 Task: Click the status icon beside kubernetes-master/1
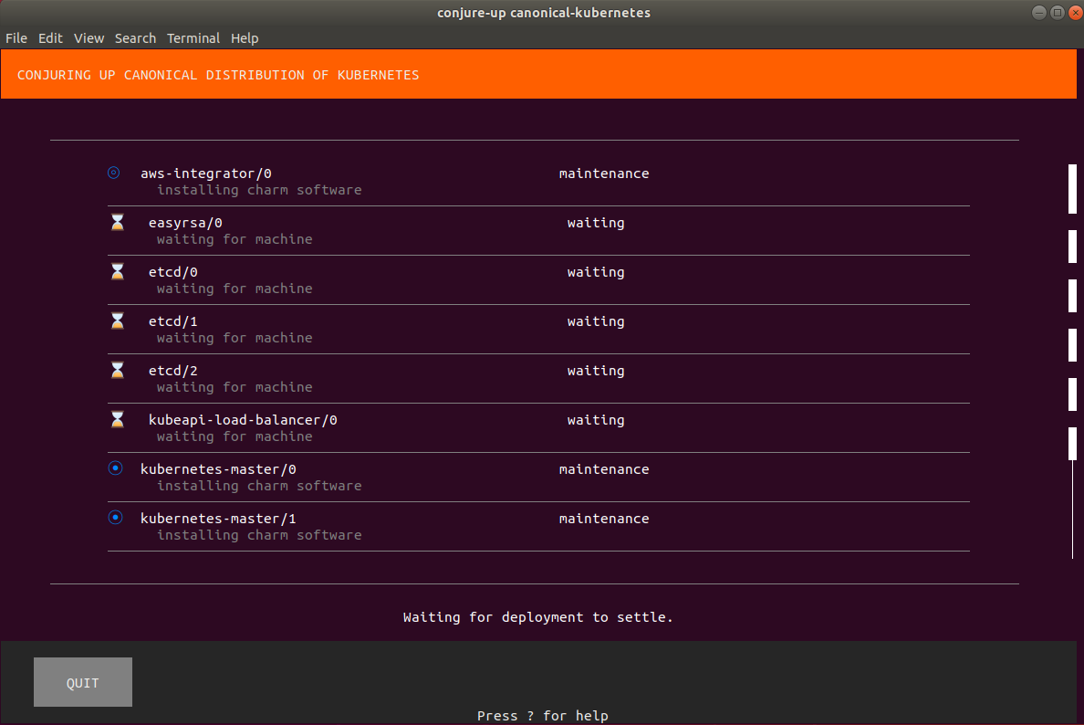pos(116,518)
